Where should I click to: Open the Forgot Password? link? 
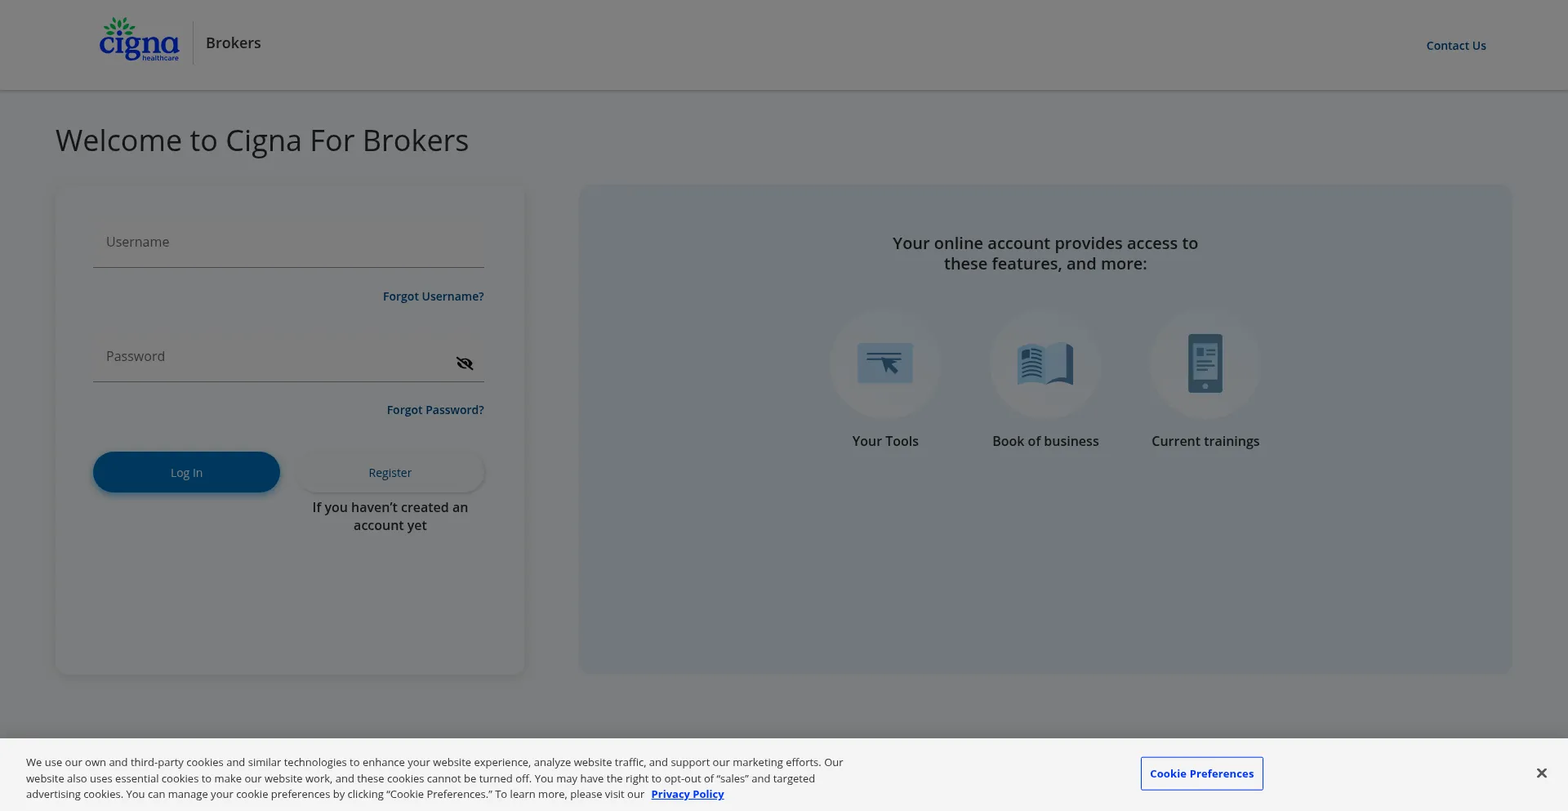pyautogui.click(x=435, y=410)
